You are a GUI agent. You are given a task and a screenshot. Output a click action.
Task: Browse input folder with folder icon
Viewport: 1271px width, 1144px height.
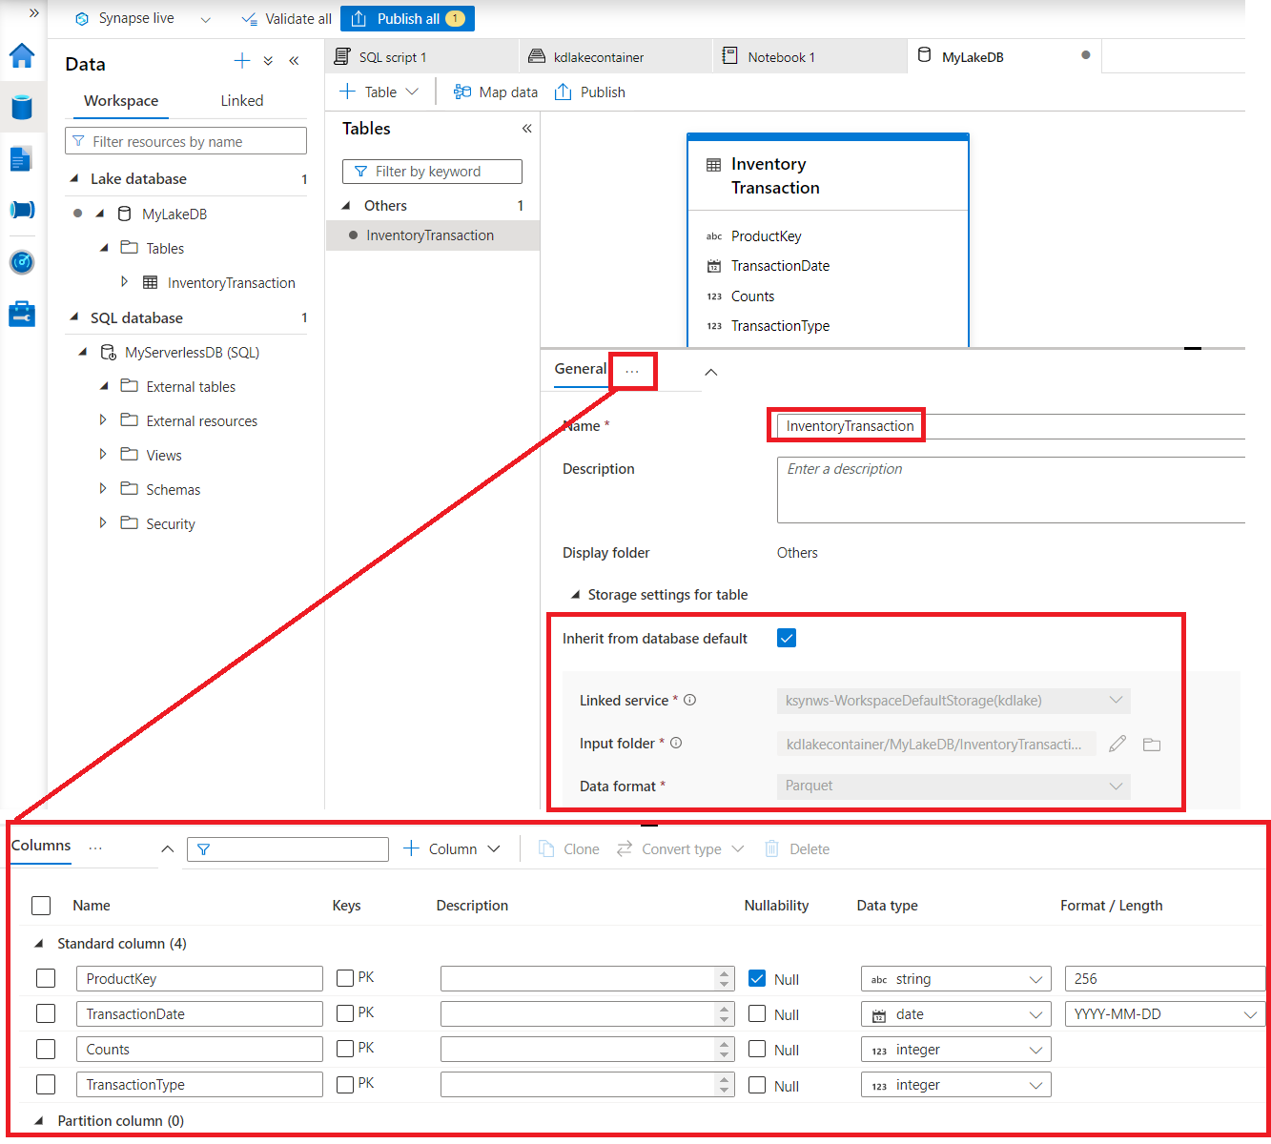1152,744
